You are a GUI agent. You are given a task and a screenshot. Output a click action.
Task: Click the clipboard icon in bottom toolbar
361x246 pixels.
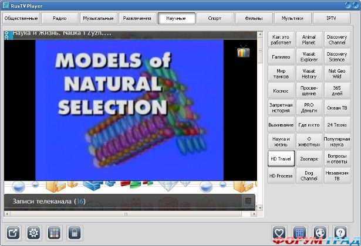[x=74, y=233]
